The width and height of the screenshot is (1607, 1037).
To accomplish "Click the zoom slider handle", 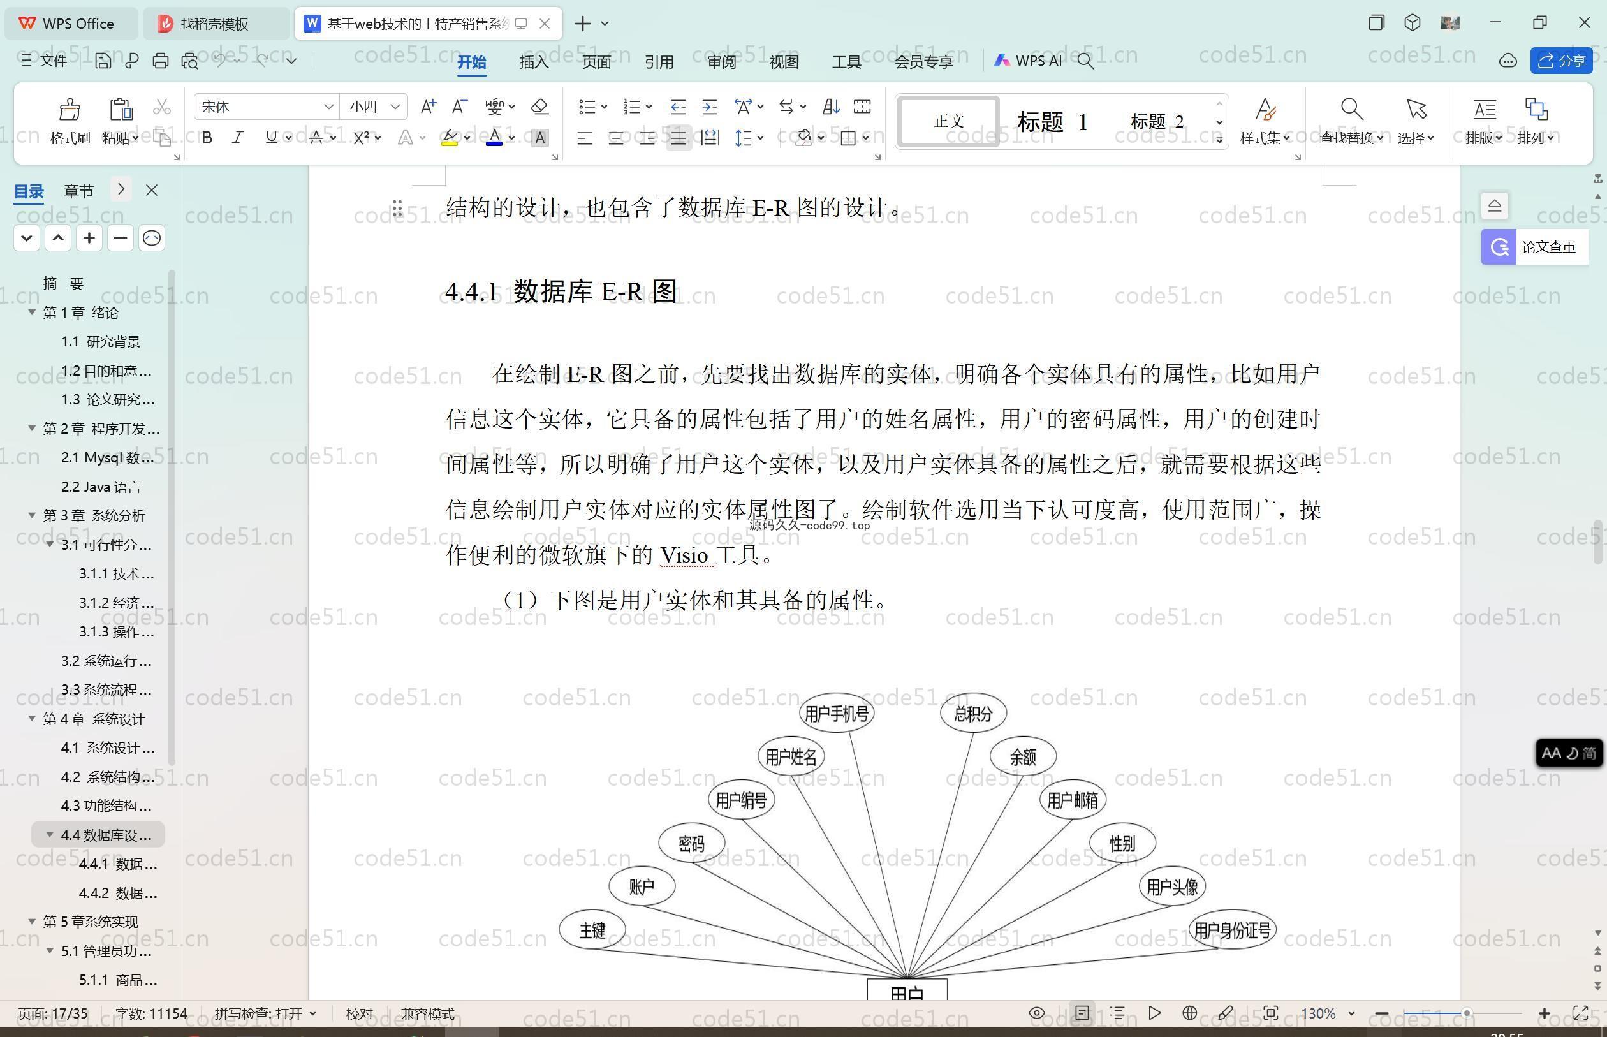I will [1466, 1013].
